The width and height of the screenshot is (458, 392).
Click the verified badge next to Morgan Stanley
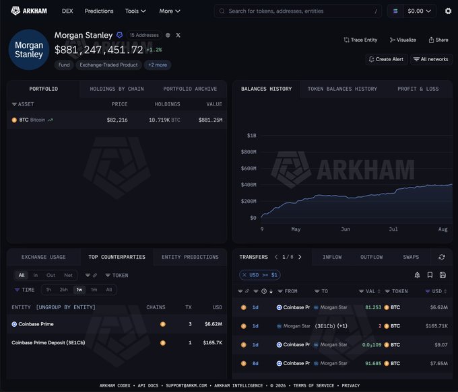(x=119, y=35)
